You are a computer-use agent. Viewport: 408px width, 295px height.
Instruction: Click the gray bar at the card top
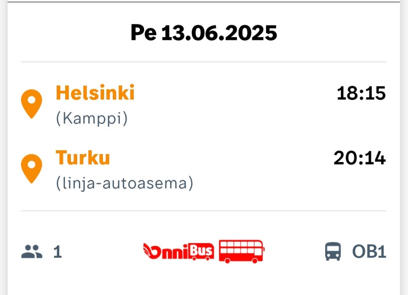204,2
